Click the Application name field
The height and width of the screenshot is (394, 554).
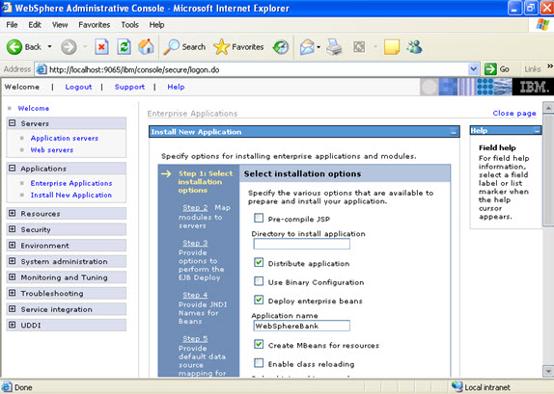302,326
